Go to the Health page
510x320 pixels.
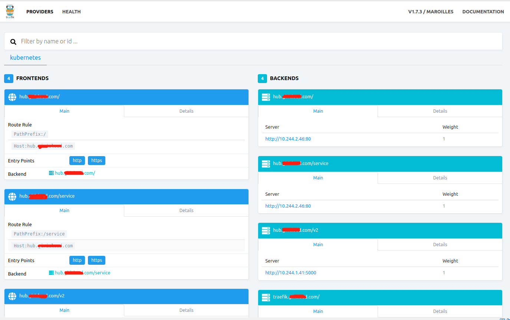coord(72,12)
